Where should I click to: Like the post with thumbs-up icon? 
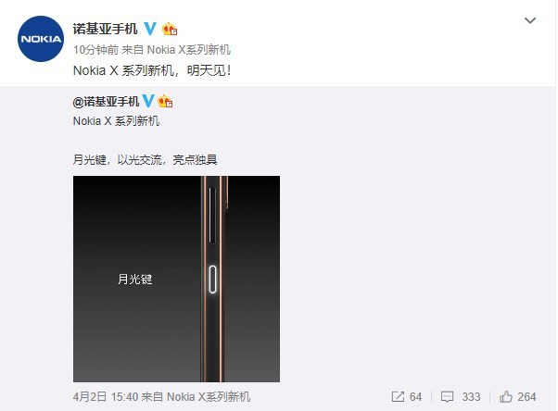pos(506,396)
